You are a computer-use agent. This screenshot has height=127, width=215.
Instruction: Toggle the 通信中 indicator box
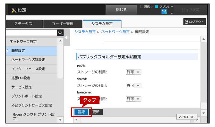click(142, 6)
